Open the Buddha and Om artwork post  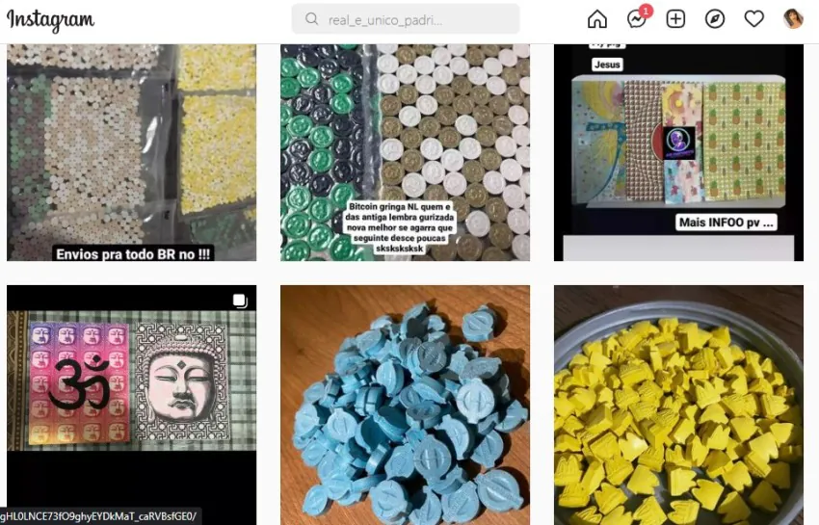[x=132, y=405]
